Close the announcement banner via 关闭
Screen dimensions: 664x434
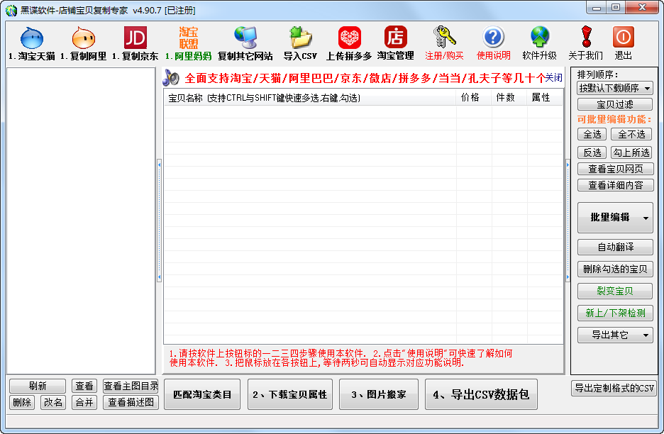pos(553,78)
